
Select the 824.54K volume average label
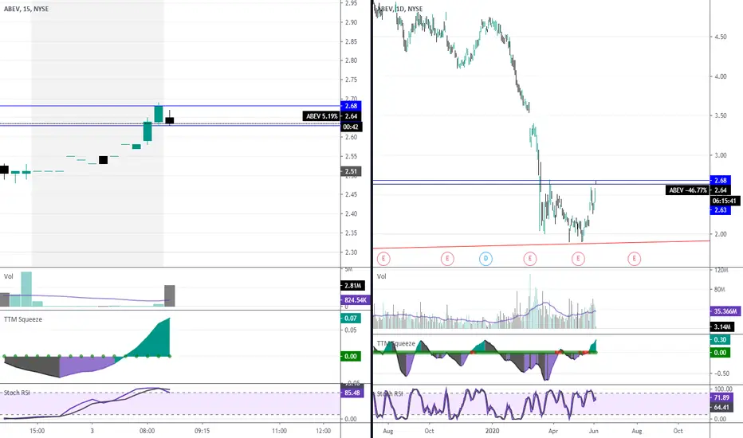356,299
